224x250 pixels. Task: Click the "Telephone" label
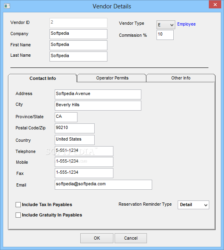26,151
